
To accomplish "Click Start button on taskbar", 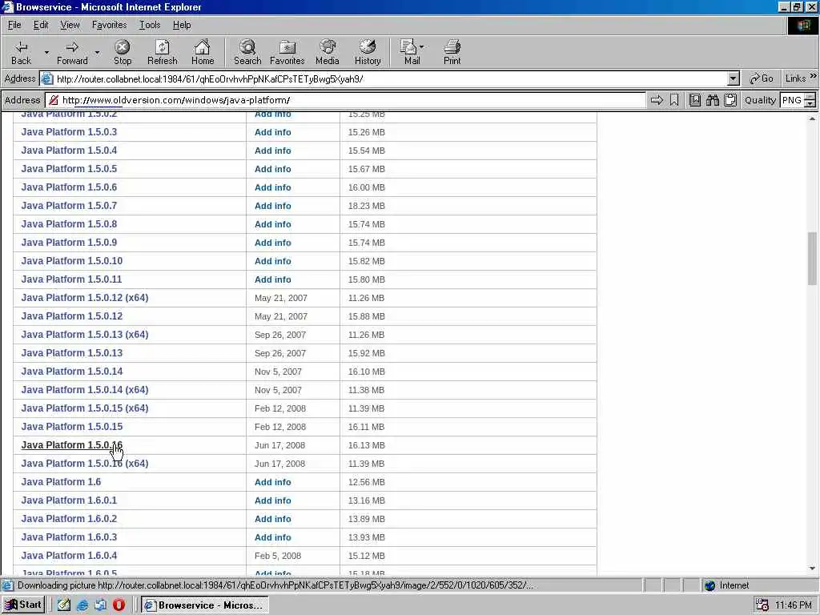I will click(23, 605).
